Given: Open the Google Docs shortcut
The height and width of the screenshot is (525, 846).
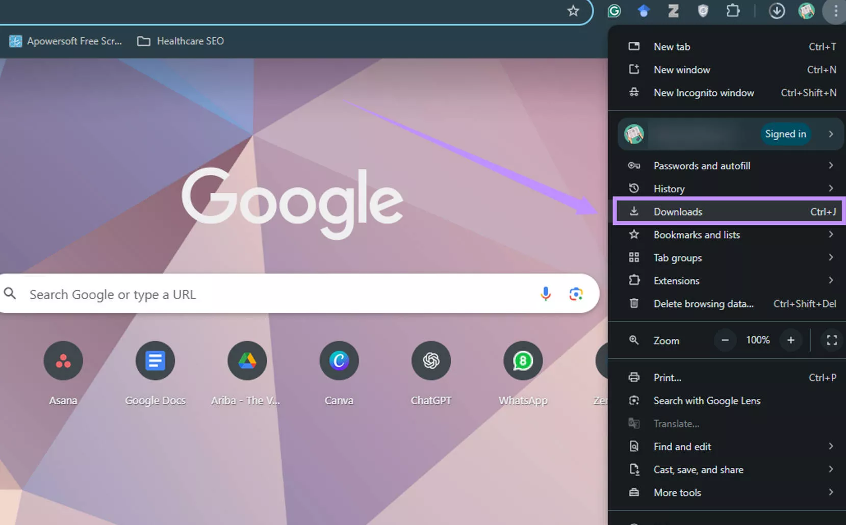Looking at the screenshot, I should coord(155,361).
